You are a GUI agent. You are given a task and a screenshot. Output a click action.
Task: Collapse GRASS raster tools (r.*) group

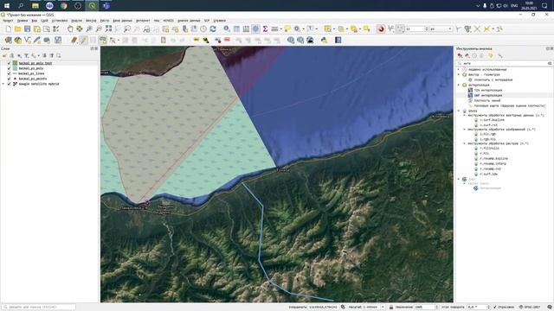click(464, 143)
